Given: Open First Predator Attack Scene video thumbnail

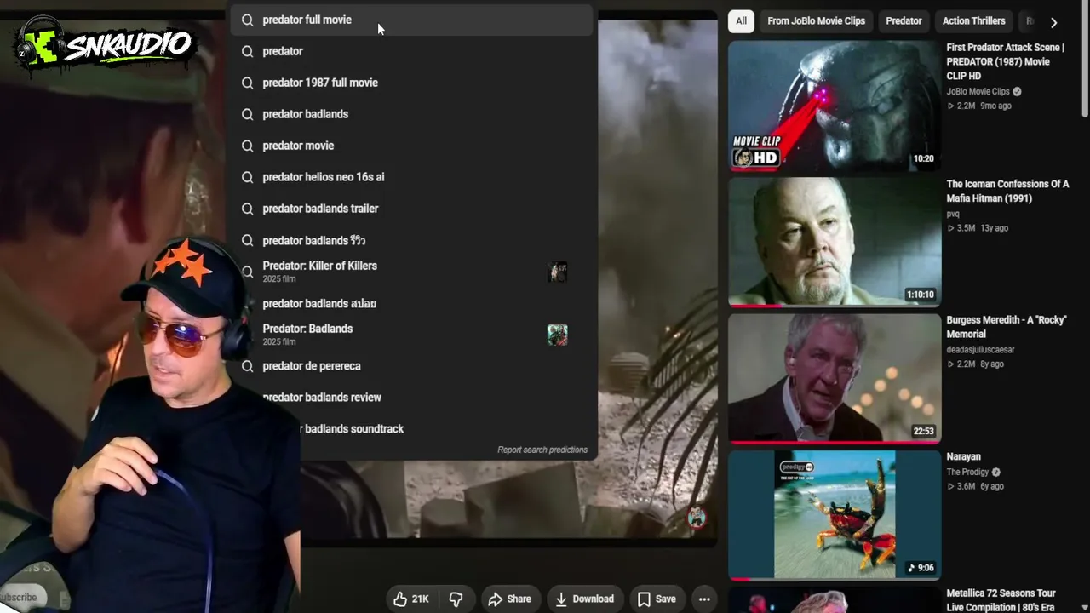Looking at the screenshot, I should click(835, 106).
